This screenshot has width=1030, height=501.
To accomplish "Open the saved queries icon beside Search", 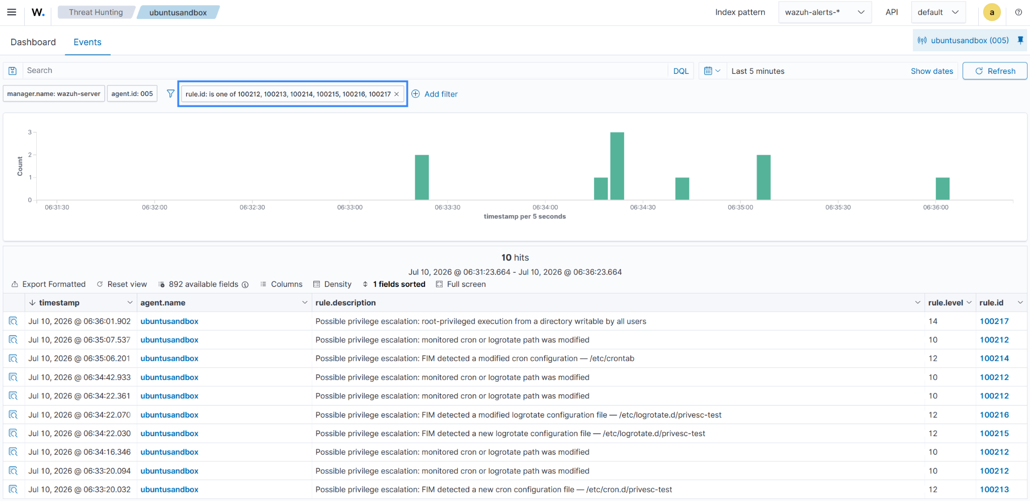I will 13,71.
